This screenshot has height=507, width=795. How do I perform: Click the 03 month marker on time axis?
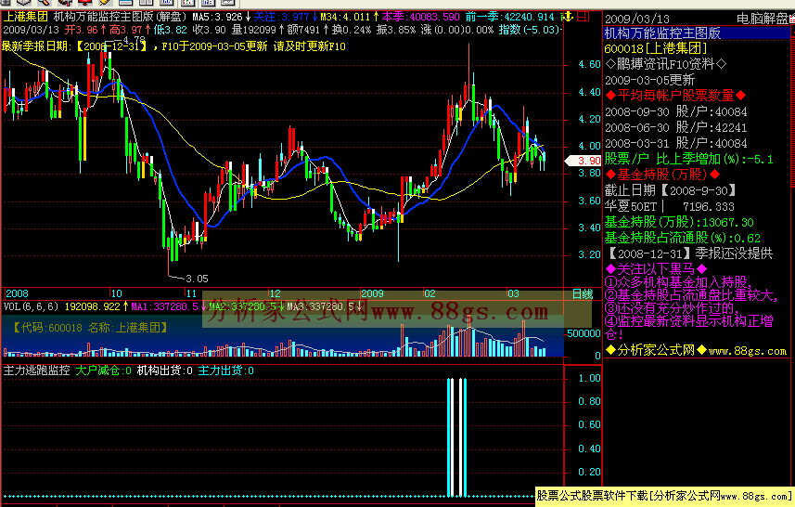click(513, 293)
